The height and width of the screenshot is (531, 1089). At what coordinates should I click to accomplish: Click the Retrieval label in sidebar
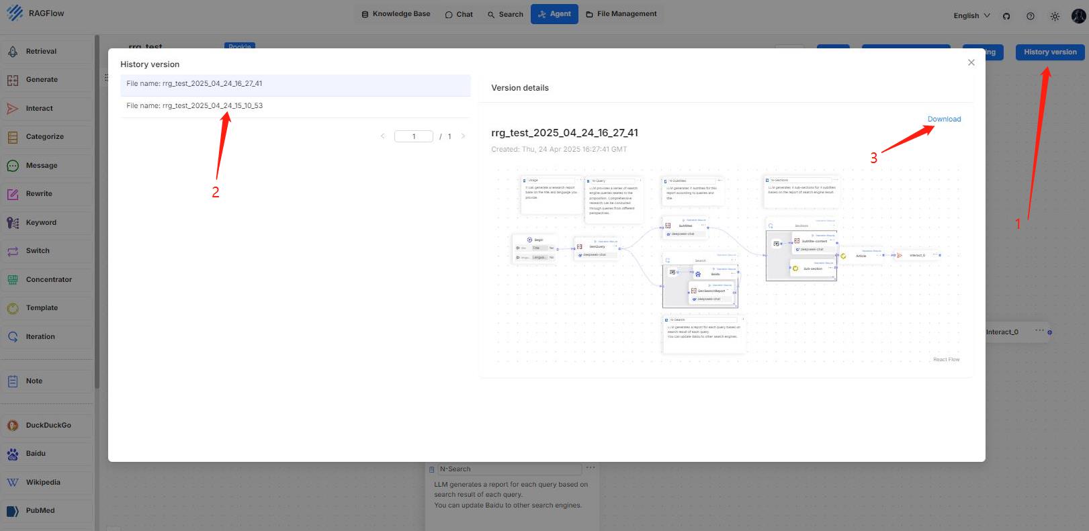(42, 52)
